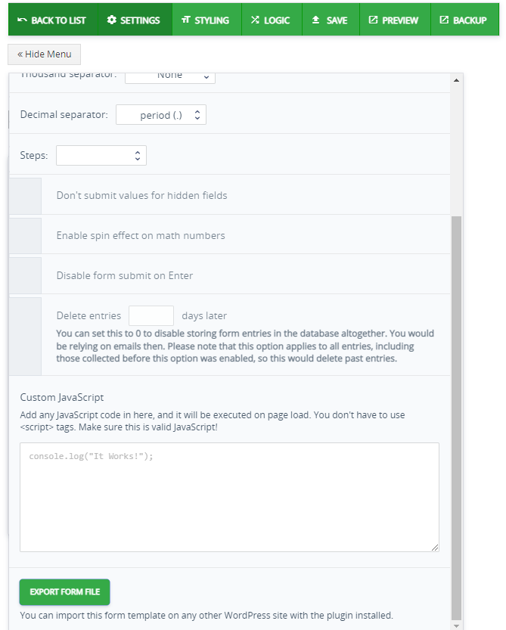Click the 'days later' label
This screenshot has height=630, width=506.
[x=204, y=316]
